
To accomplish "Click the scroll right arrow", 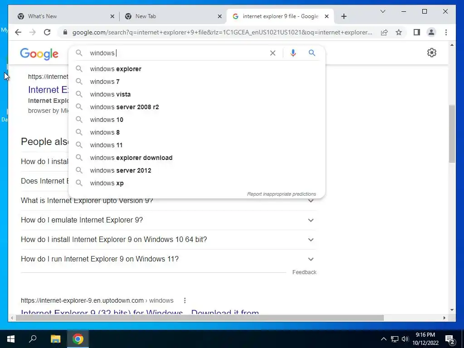I will (x=445, y=318).
